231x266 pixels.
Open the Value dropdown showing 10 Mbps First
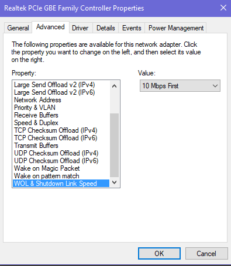coord(180,86)
